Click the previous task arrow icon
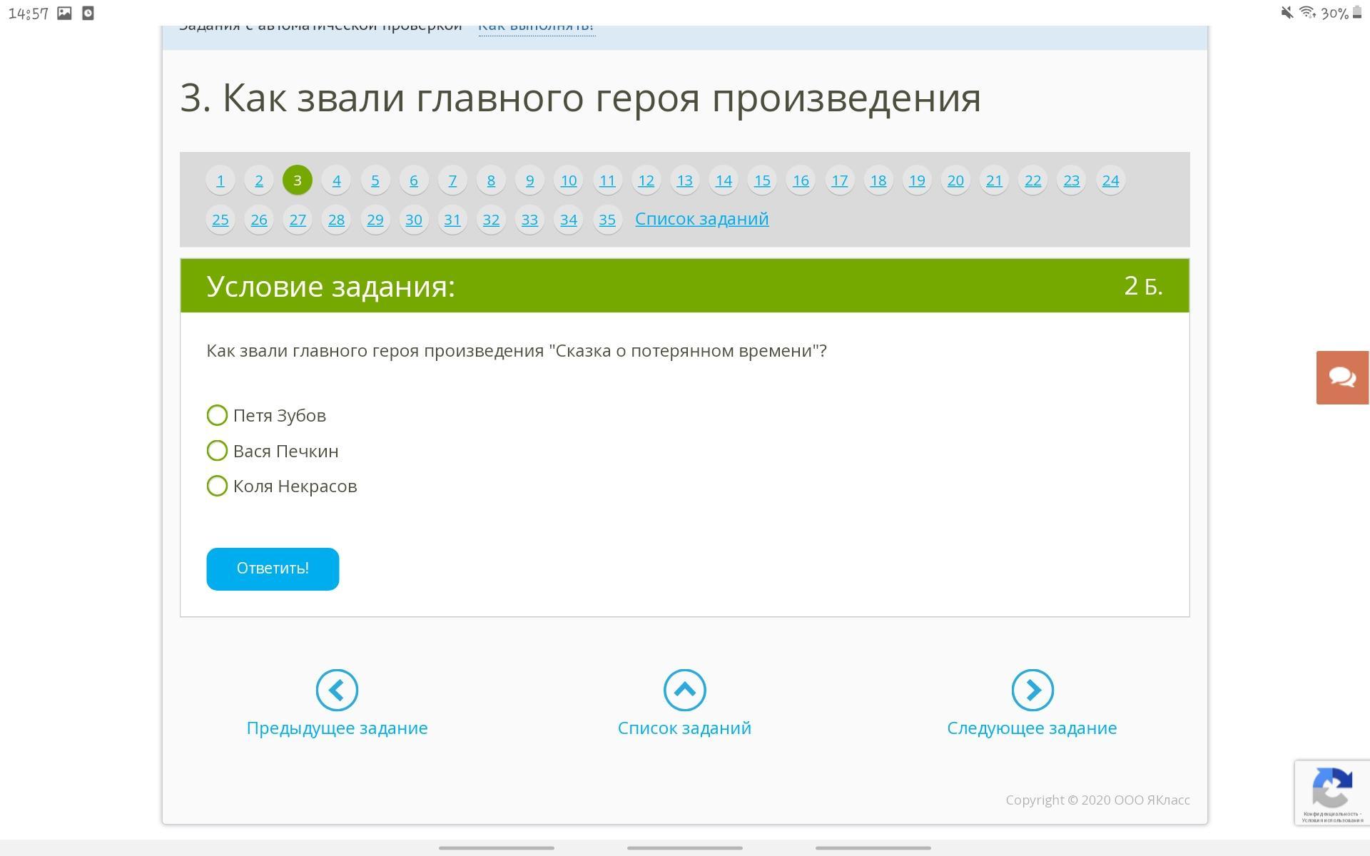Image resolution: width=1370 pixels, height=856 pixels. (x=337, y=690)
